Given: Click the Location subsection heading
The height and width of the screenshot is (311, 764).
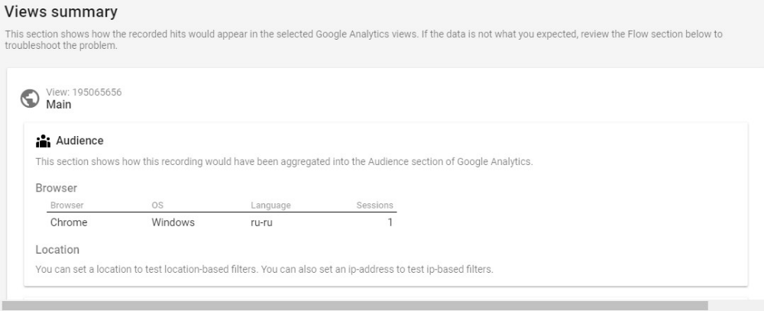Looking at the screenshot, I should tap(57, 250).
